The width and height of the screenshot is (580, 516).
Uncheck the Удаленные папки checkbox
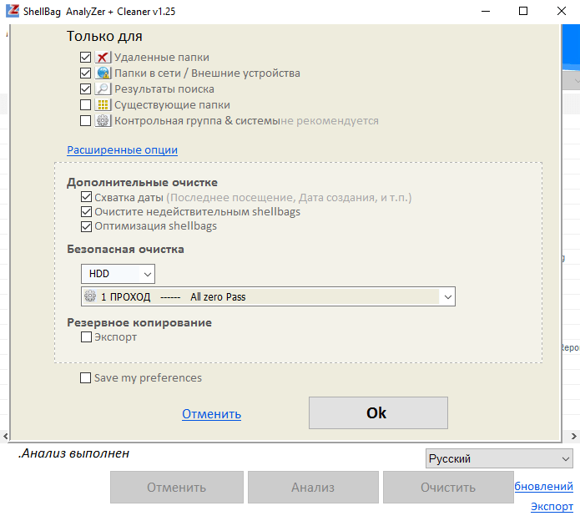click(85, 58)
